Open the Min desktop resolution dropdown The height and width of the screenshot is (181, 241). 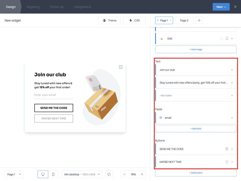pos(82,174)
